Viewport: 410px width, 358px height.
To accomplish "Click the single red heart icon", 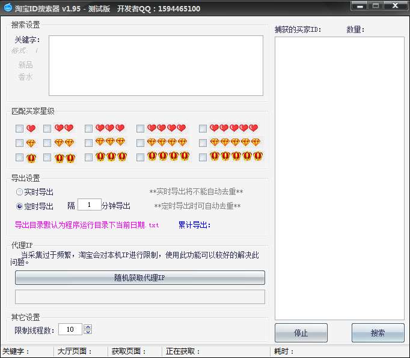I will point(31,128).
